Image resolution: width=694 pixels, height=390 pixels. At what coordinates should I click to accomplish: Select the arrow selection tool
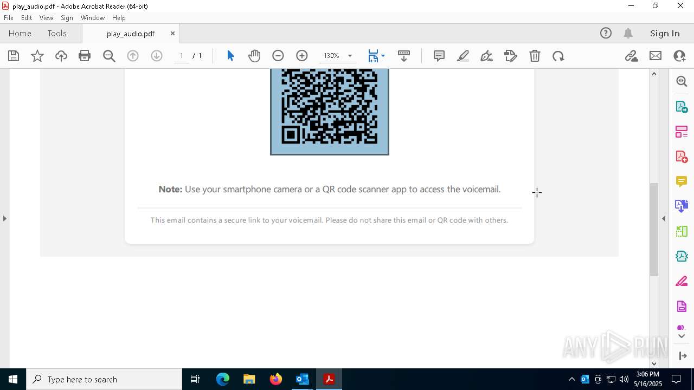230,56
